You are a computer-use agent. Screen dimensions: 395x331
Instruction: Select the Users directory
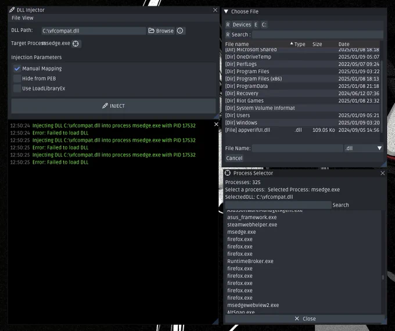pyautogui.click(x=302, y=115)
